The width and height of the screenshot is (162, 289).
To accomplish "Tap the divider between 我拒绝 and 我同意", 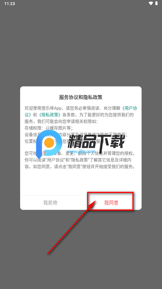I will 81,203.
